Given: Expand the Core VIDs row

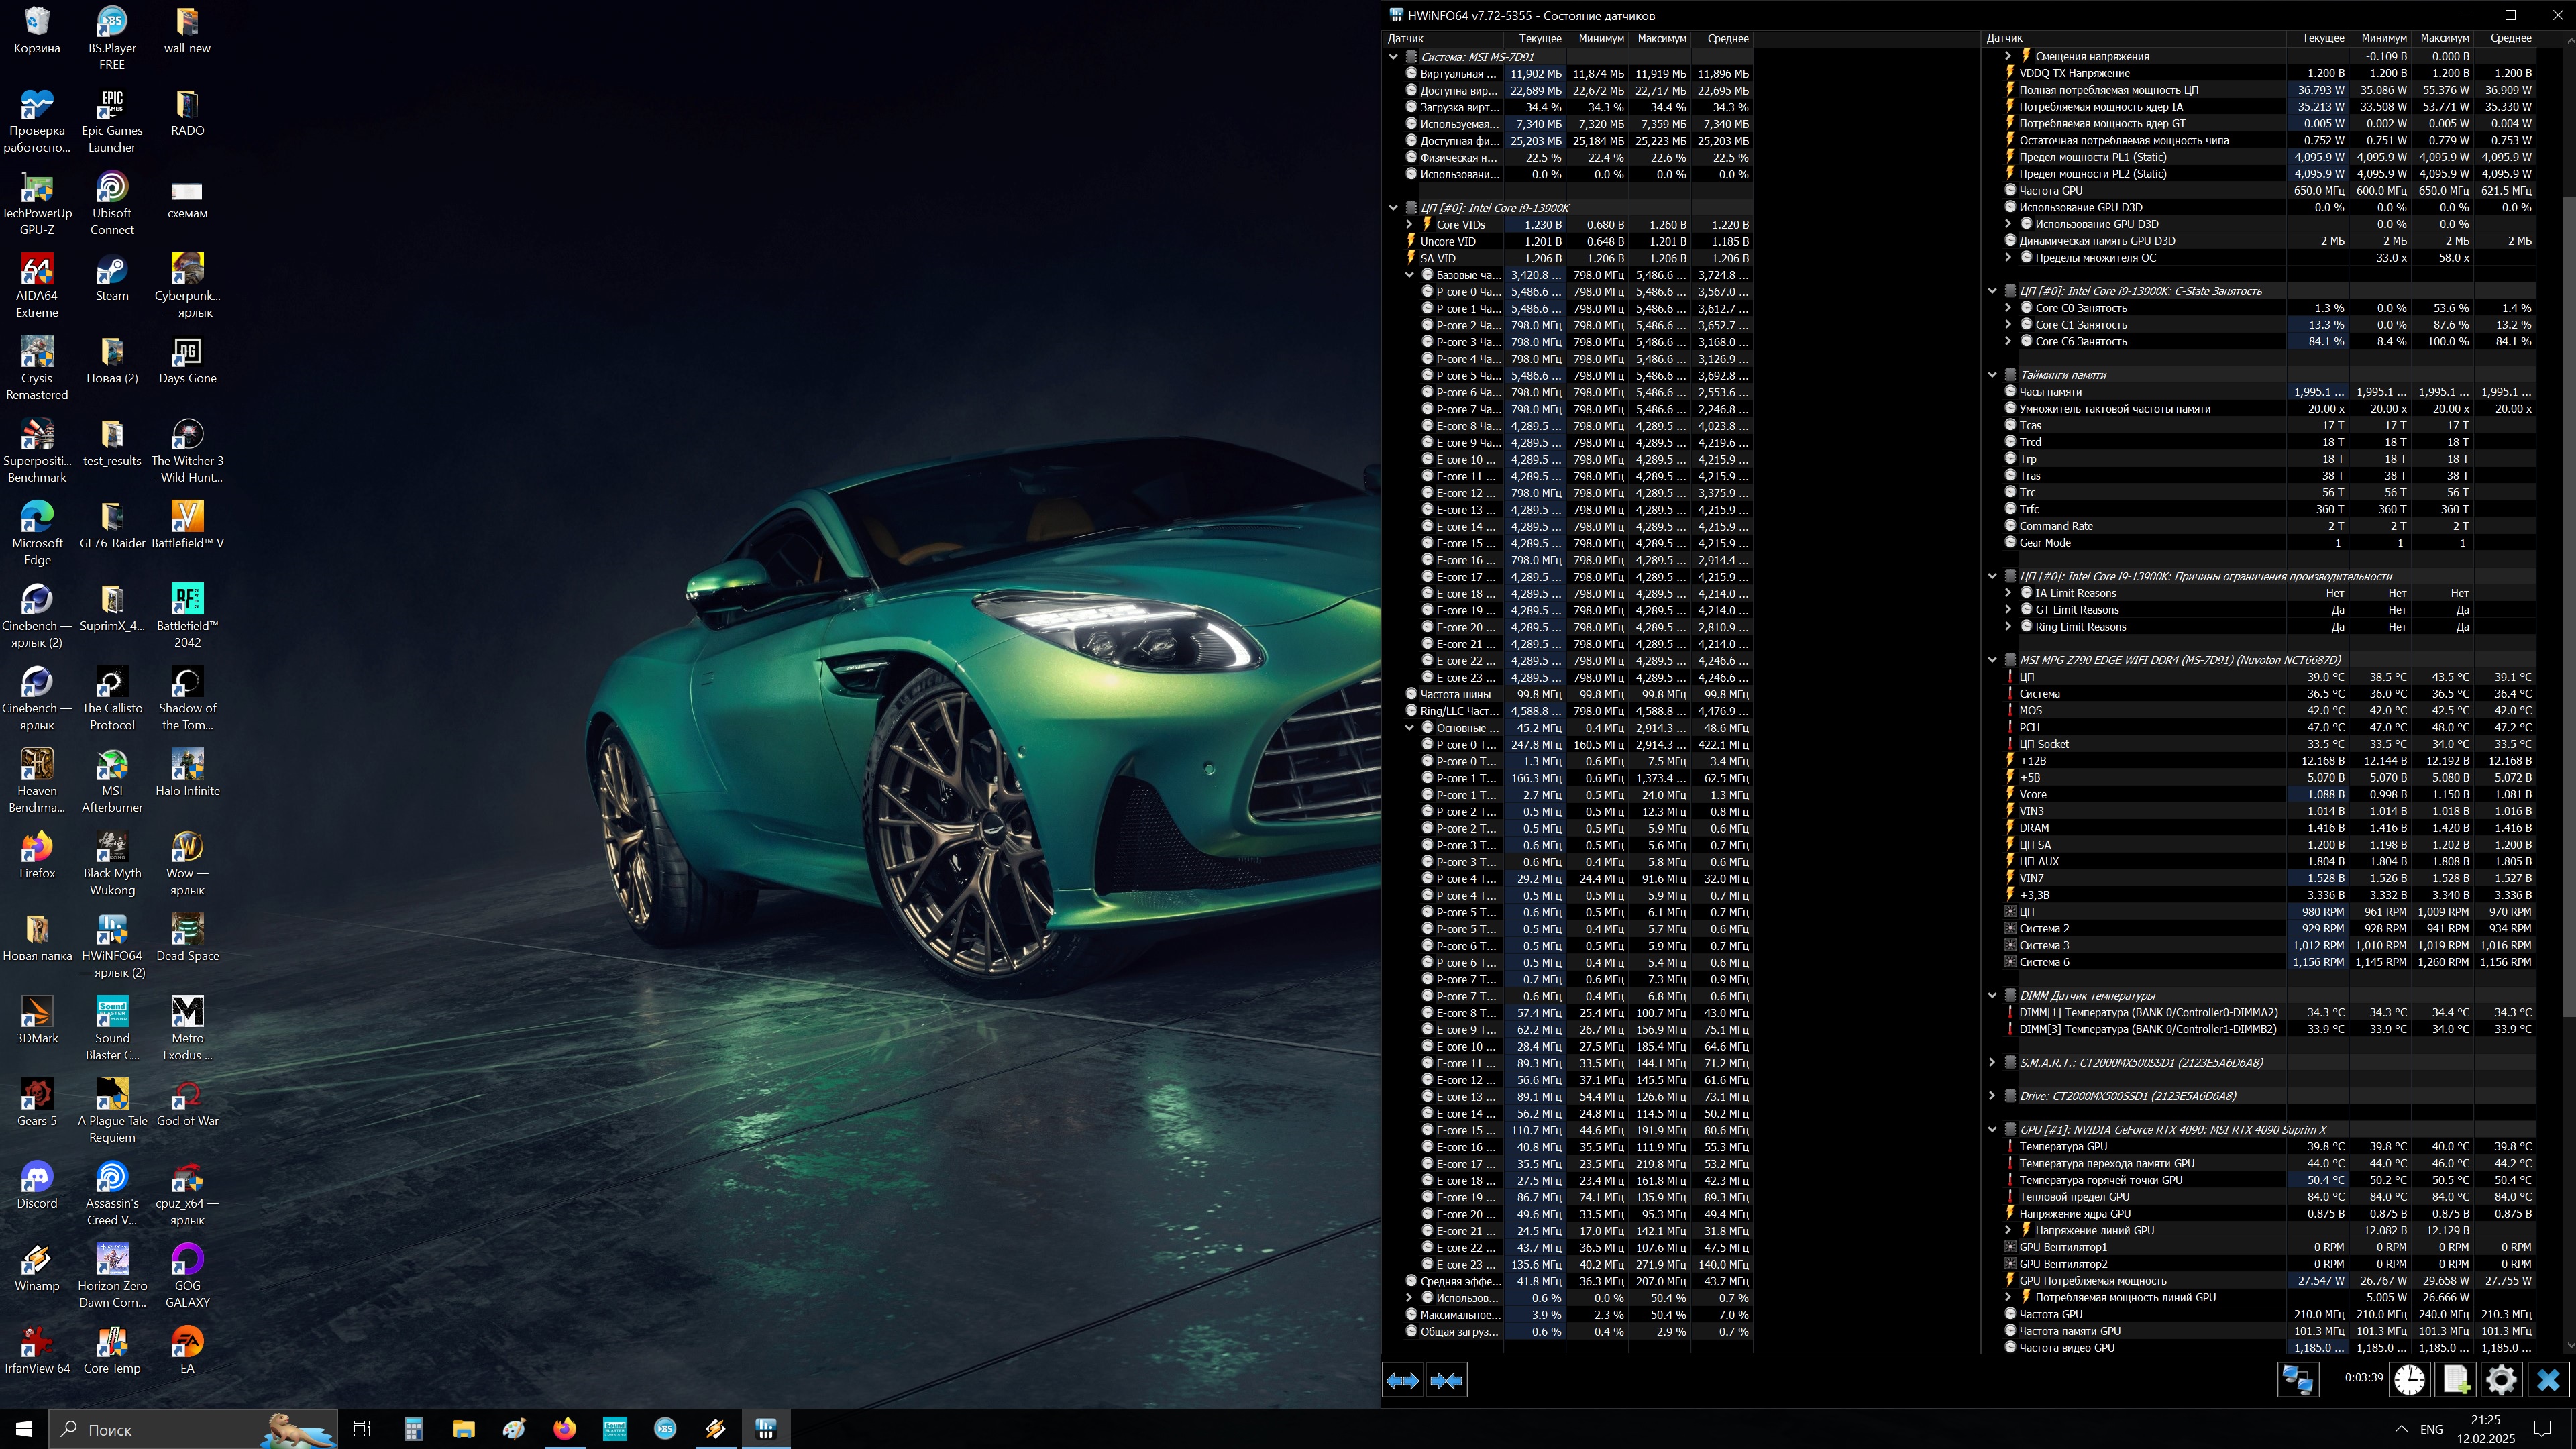Looking at the screenshot, I should tap(1409, 225).
